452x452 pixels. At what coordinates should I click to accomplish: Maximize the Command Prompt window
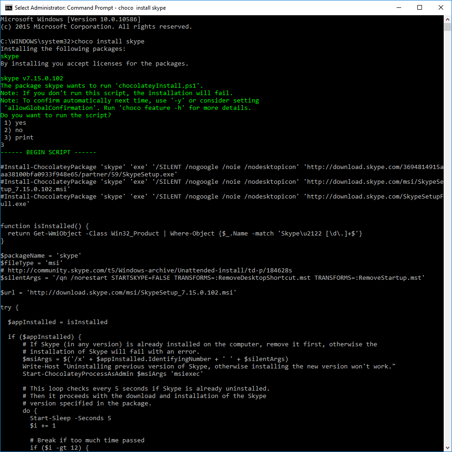pyautogui.click(x=420, y=8)
